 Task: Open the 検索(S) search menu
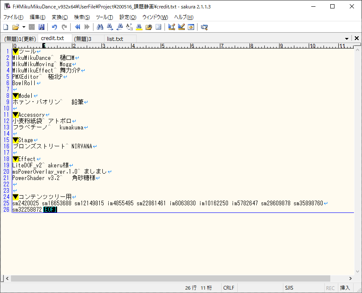(x=82, y=17)
